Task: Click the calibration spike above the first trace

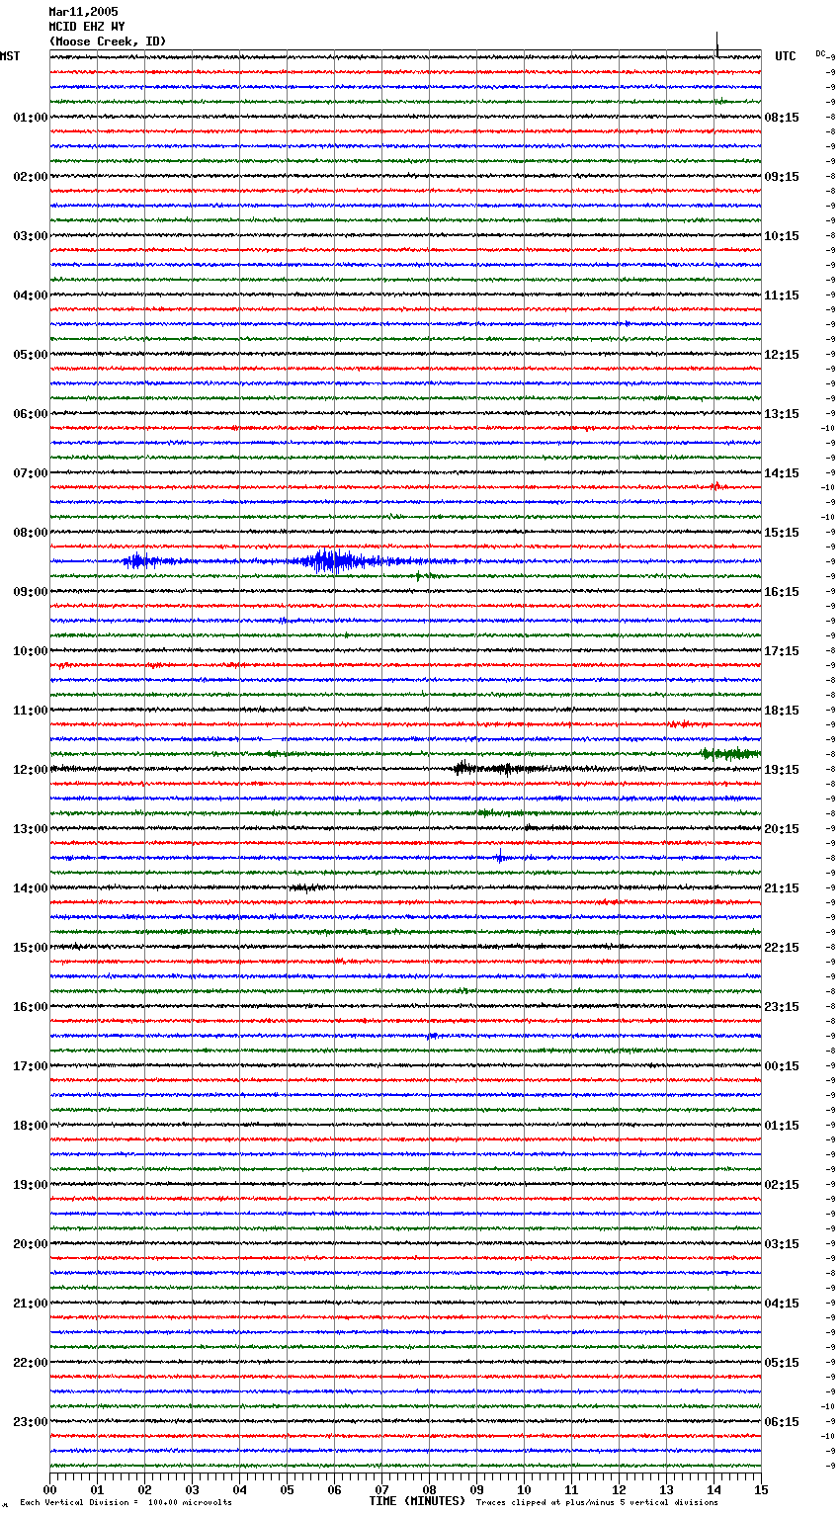Action: coord(717,44)
